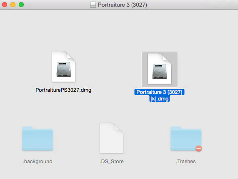This screenshot has height=179, width=238.
Task: Open the .background folder icon
Action: (38, 139)
